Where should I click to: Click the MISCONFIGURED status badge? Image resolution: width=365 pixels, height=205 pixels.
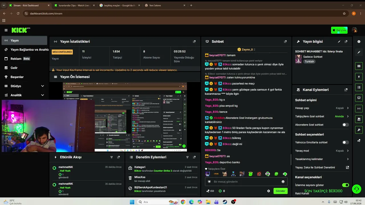pyautogui.click(x=62, y=52)
